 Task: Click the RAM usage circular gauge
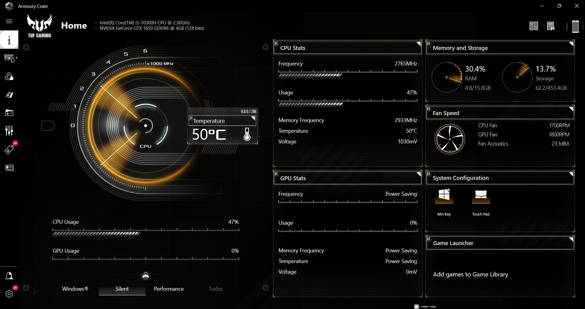(x=447, y=77)
